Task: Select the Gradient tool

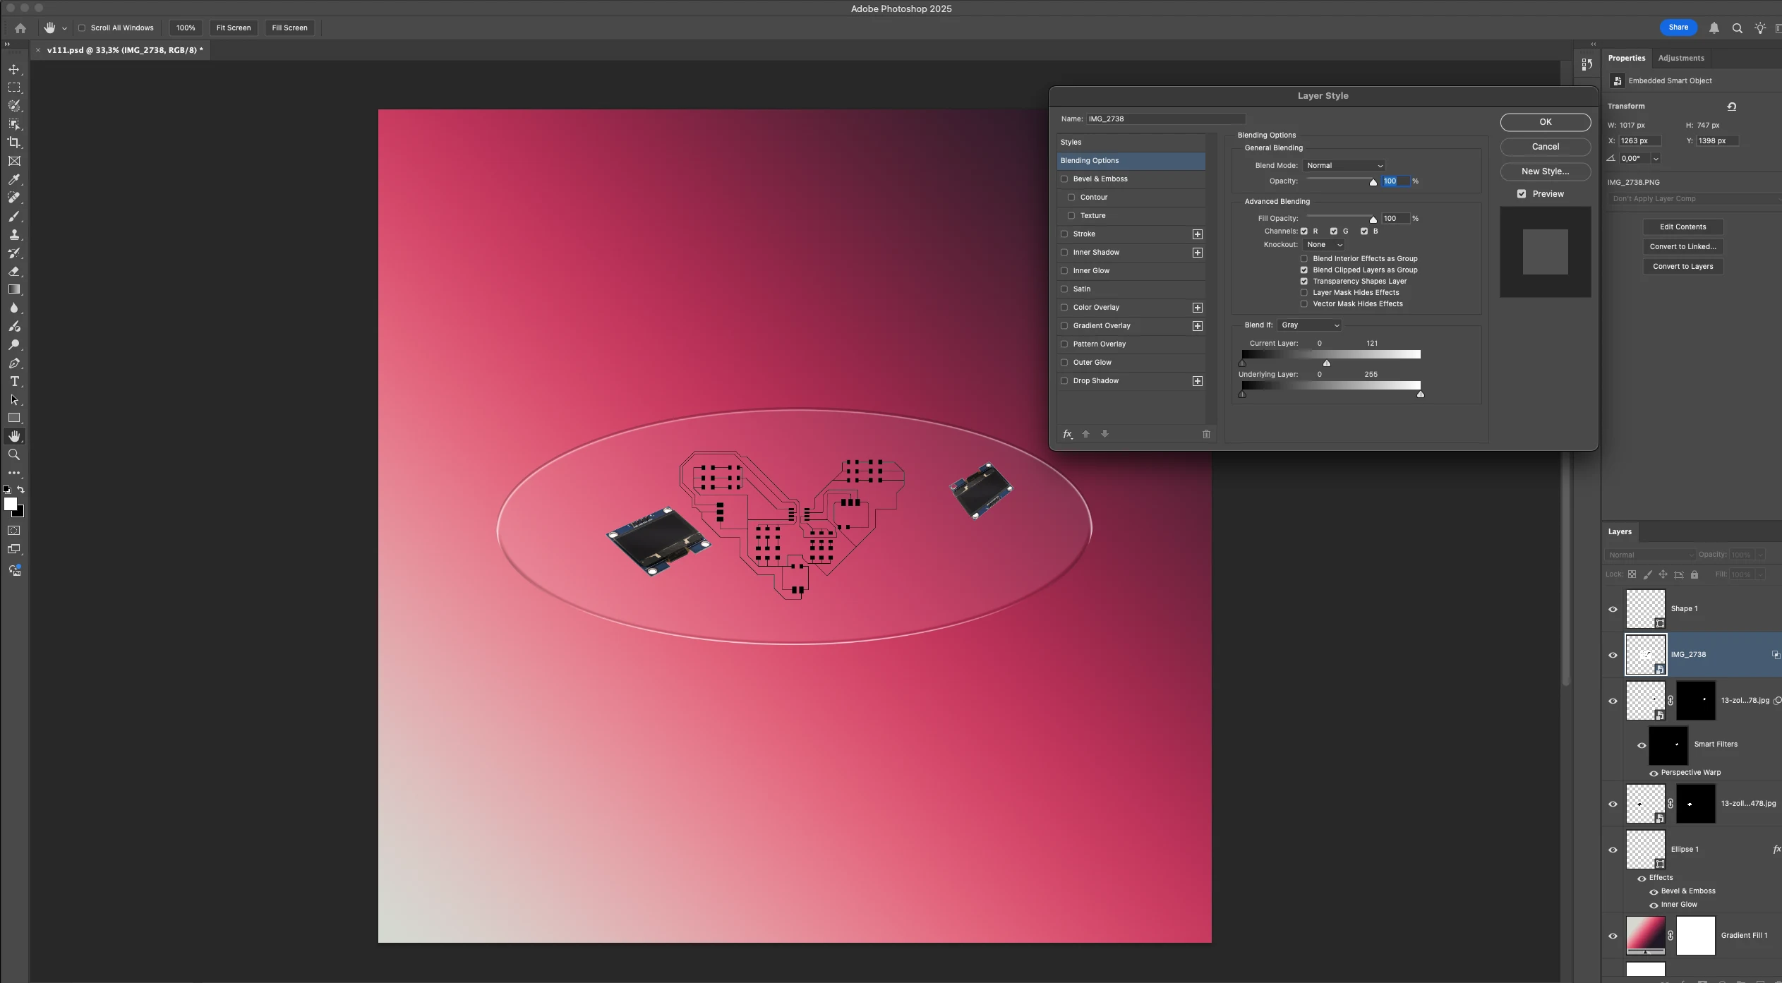Action: point(14,289)
